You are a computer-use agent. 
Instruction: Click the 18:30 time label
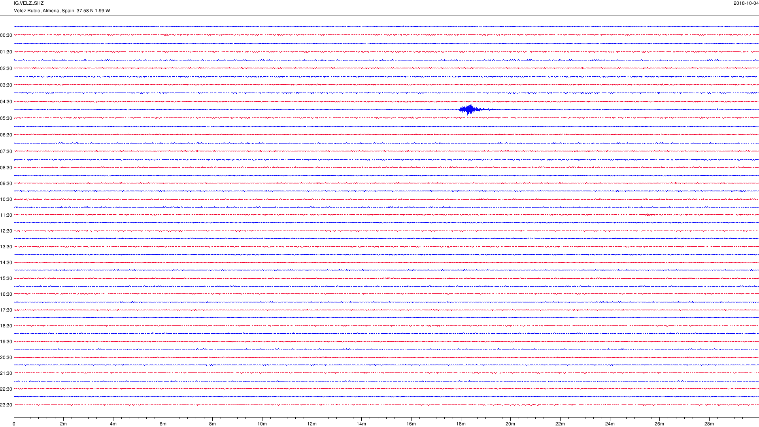6,326
